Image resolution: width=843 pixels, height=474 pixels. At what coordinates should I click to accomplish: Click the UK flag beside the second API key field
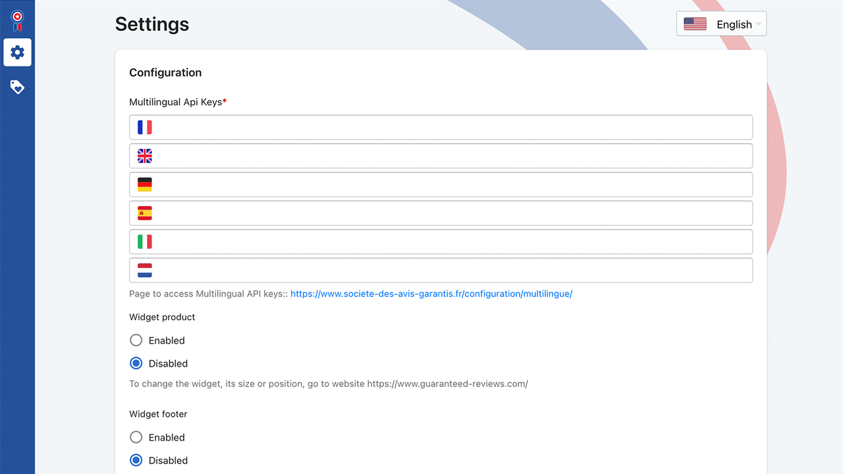144,156
